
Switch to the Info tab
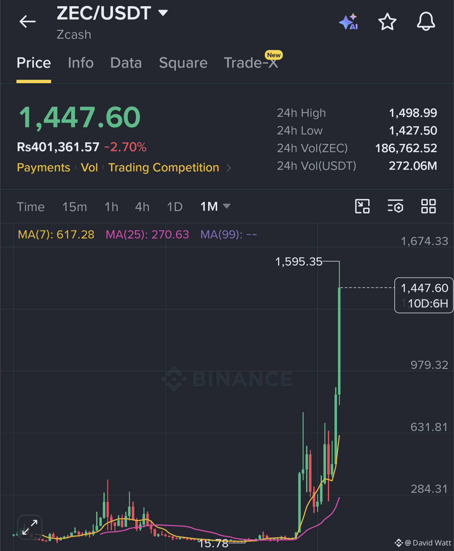(x=81, y=63)
